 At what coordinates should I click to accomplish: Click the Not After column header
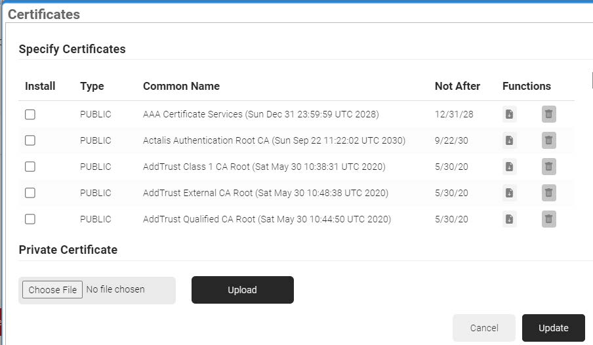[457, 87]
